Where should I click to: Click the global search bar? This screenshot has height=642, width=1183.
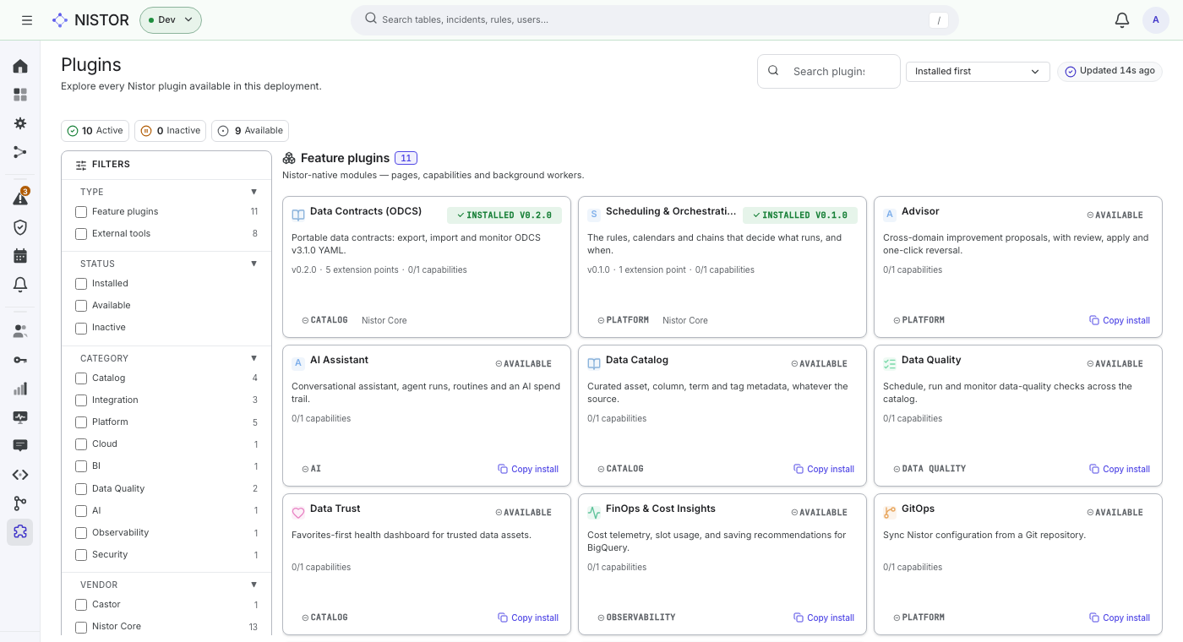pos(655,20)
